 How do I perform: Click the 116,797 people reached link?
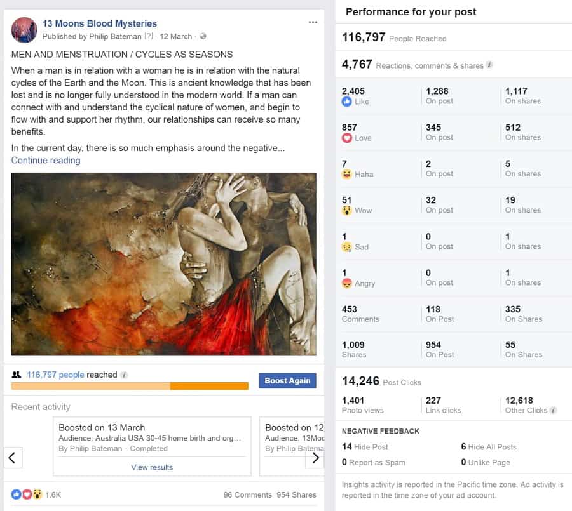tap(55, 375)
